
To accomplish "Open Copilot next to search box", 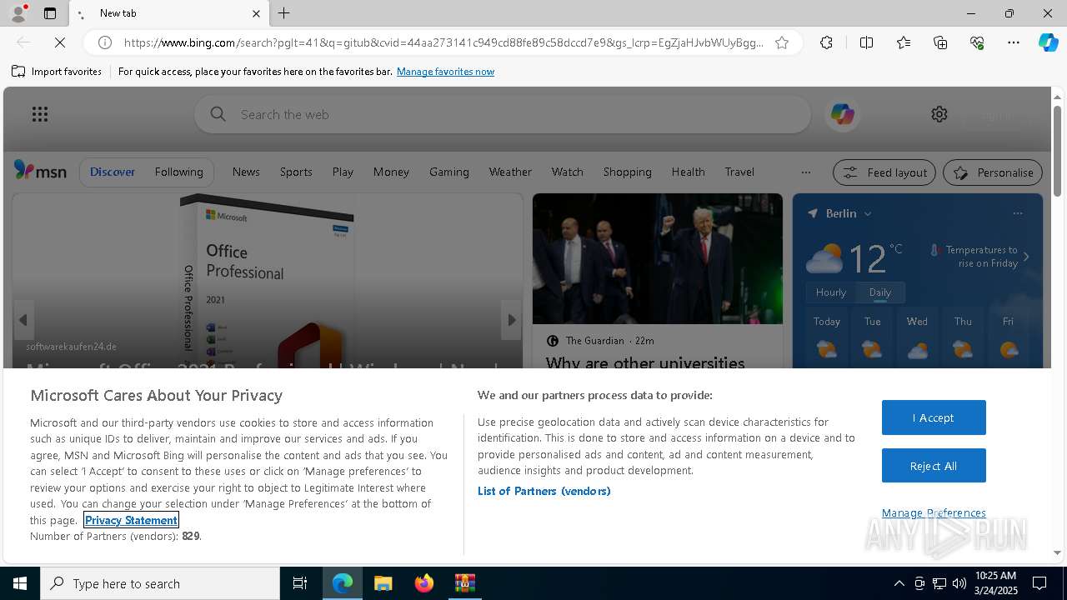I will tap(842, 114).
